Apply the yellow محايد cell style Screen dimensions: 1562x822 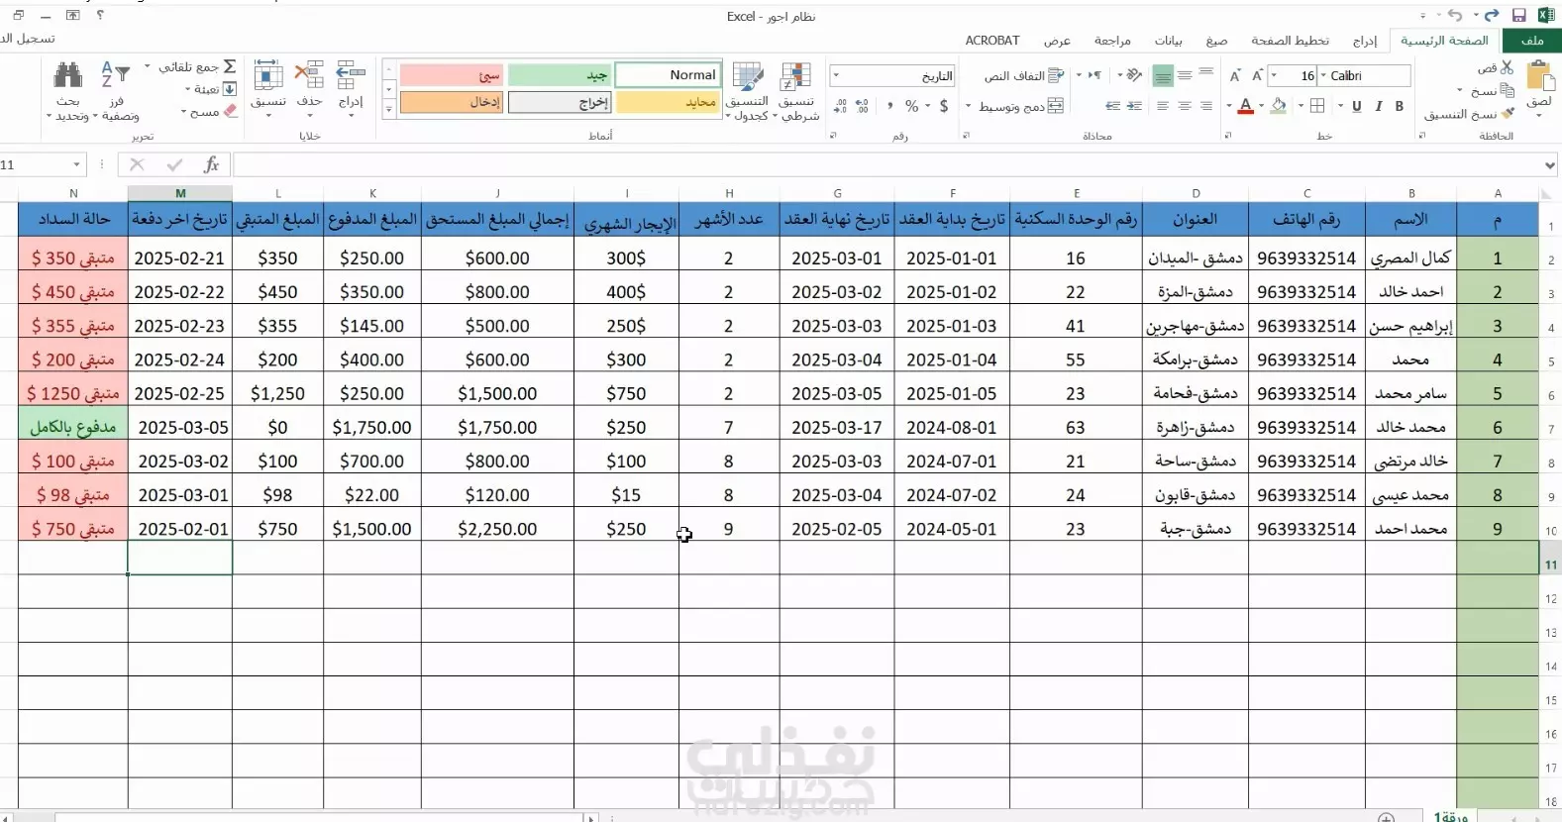[668, 102]
